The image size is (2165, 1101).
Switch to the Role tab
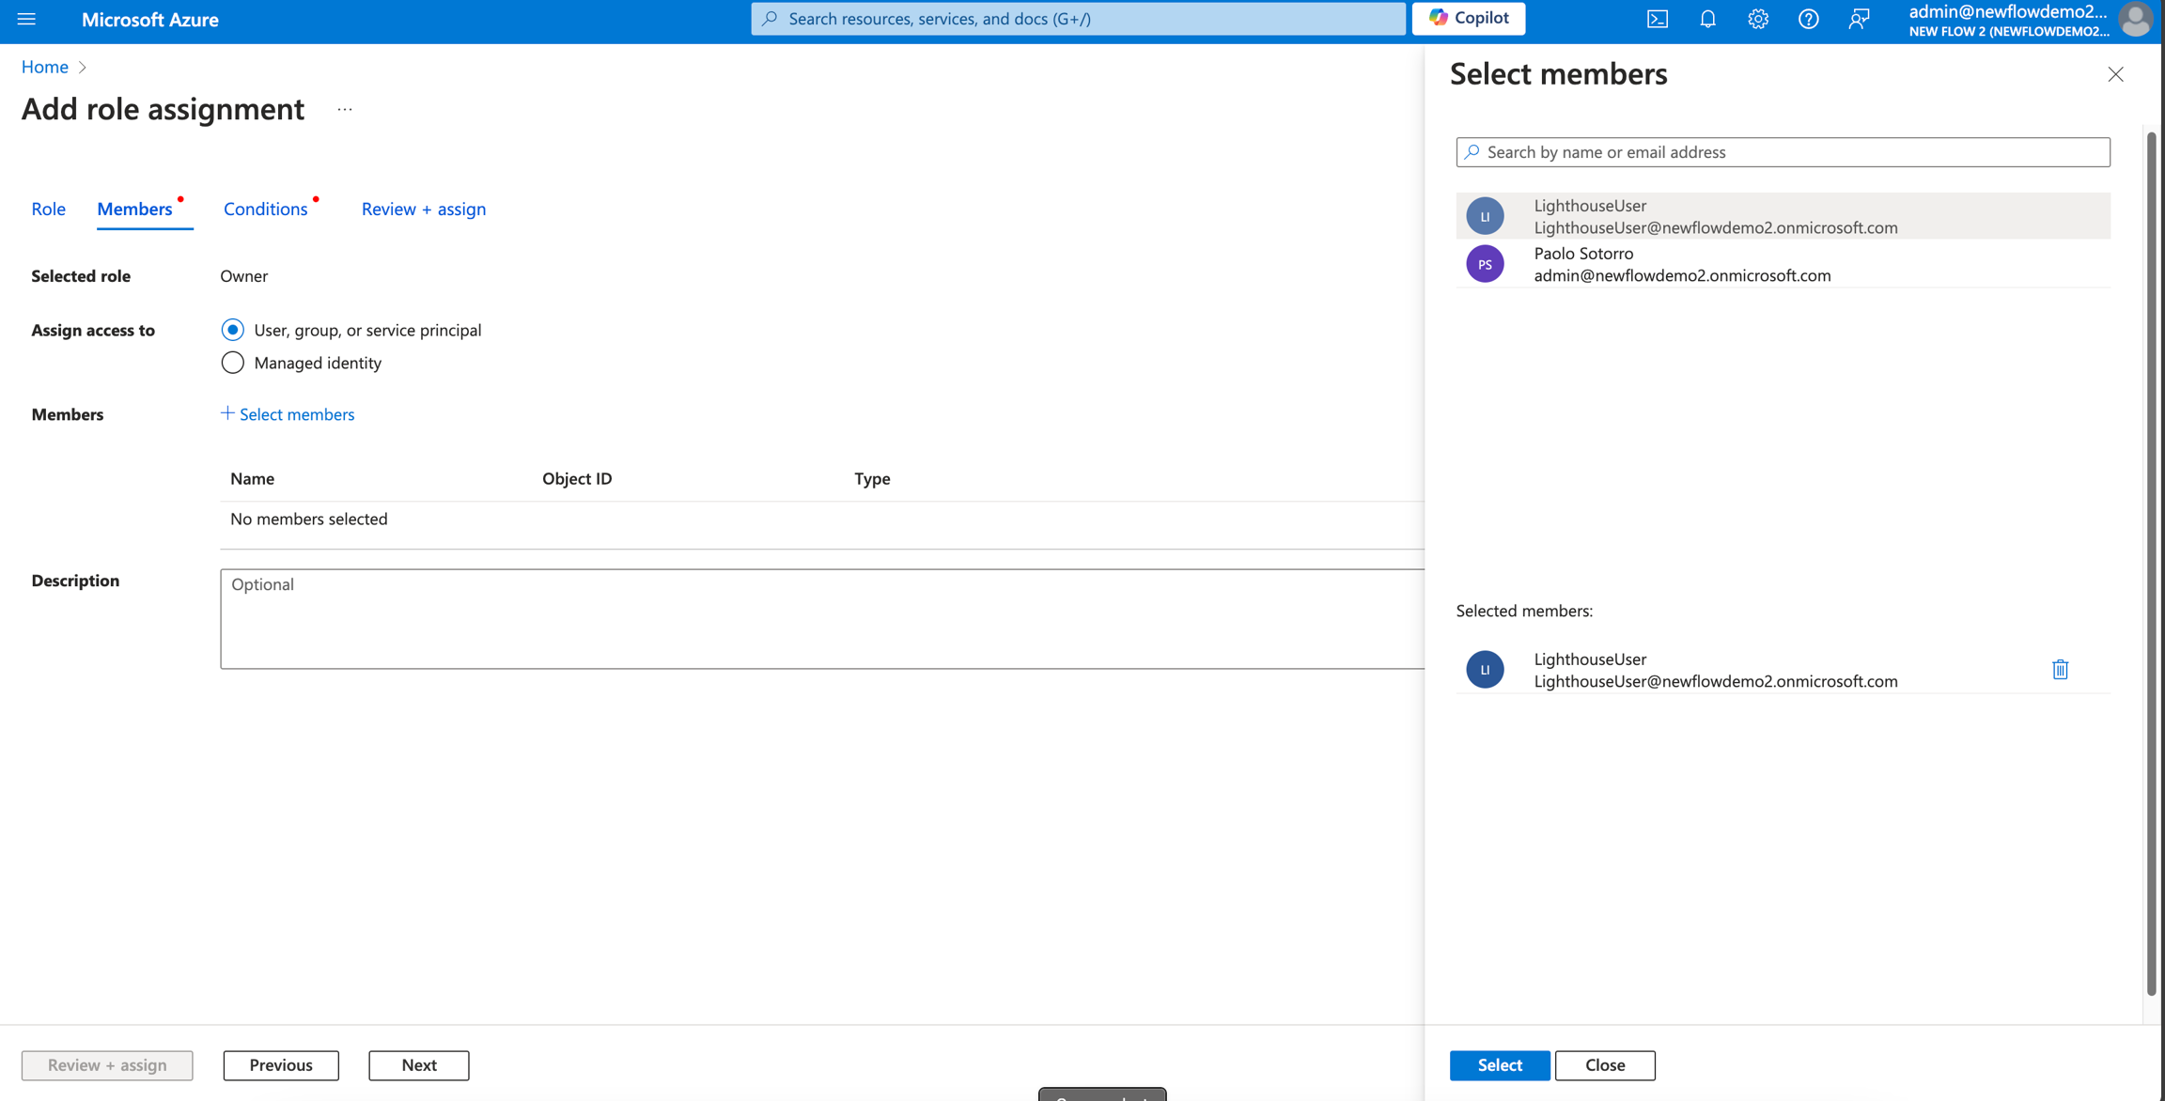(x=48, y=209)
